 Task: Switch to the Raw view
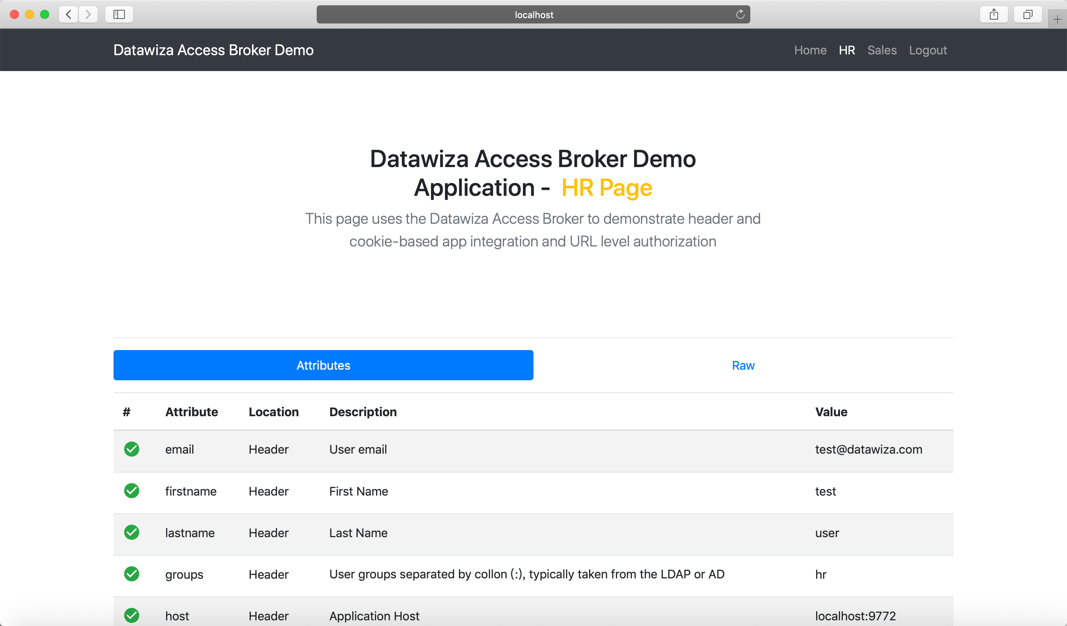pos(743,365)
